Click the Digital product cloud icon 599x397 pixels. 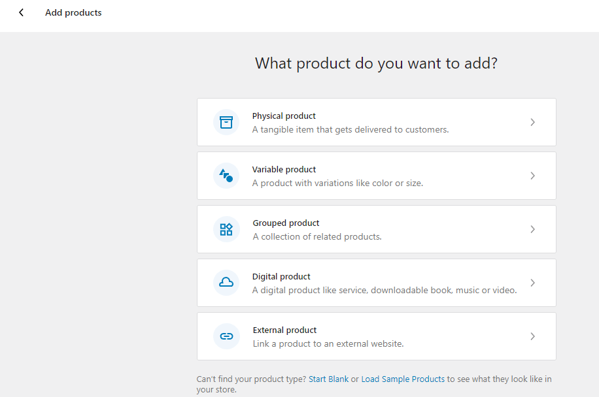click(226, 283)
